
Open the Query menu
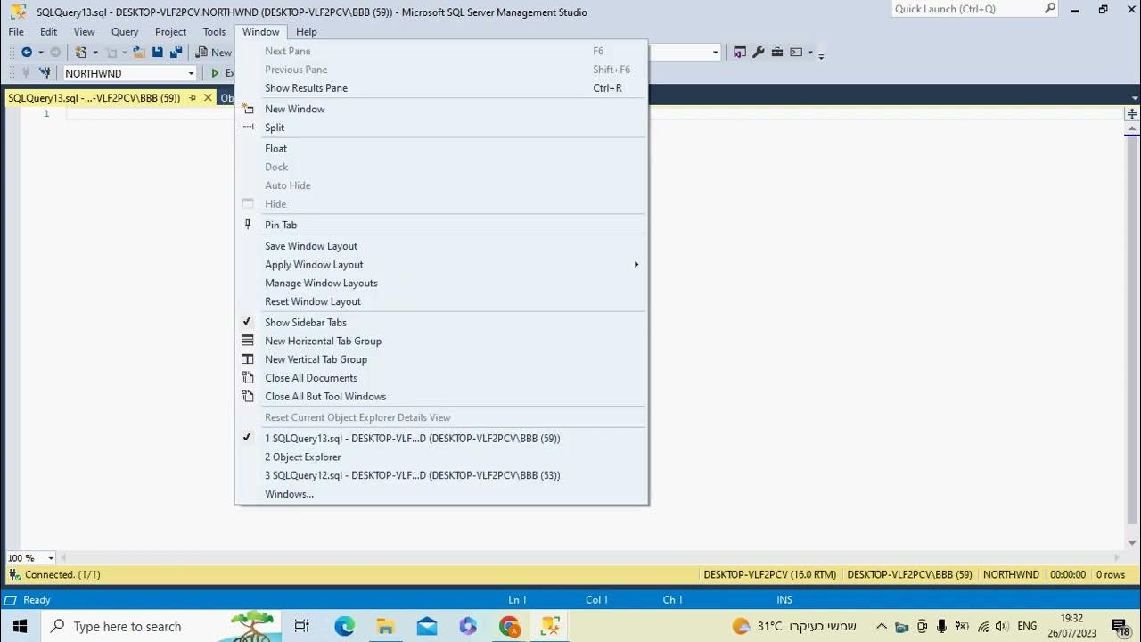[125, 31]
